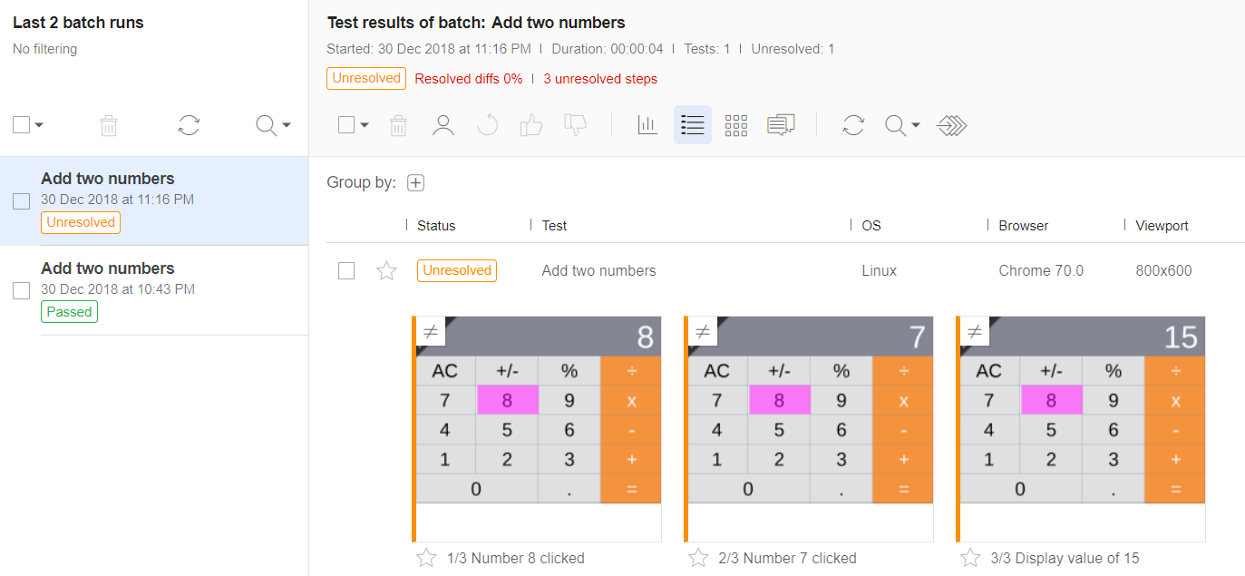The image size is (1245, 576).
Task: Refresh the batch runs list in sidebar
Action: point(189,125)
